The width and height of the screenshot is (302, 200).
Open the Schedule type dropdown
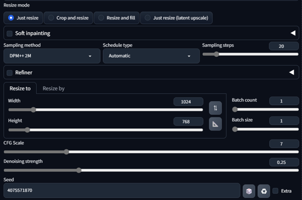click(x=151, y=56)
